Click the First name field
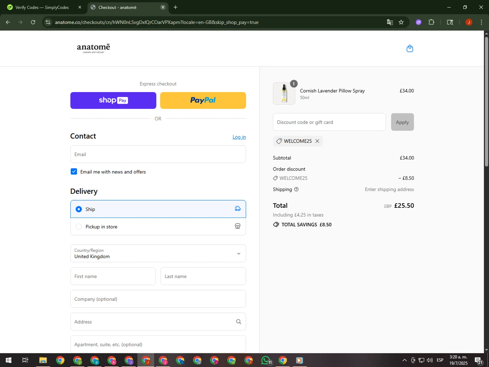 113,276
